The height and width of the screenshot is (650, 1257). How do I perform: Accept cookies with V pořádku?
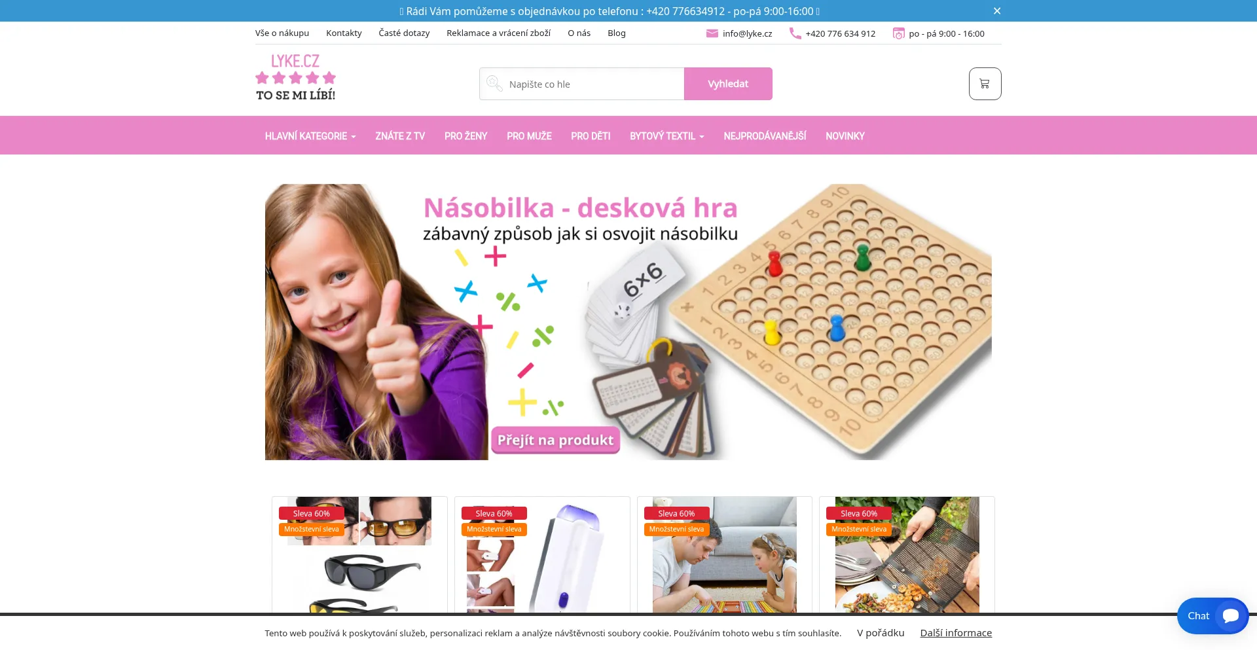pyautogui.click(x=881, y=633)
